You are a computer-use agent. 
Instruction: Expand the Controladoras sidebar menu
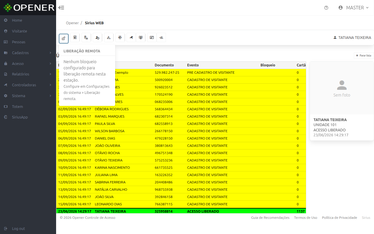click(28, 85)
